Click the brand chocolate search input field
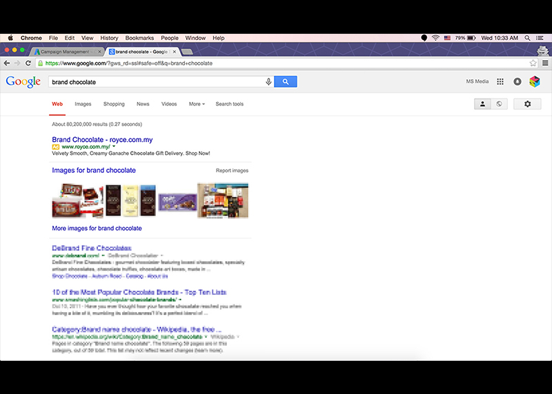The image size is (552, 394). coord(155,82)
